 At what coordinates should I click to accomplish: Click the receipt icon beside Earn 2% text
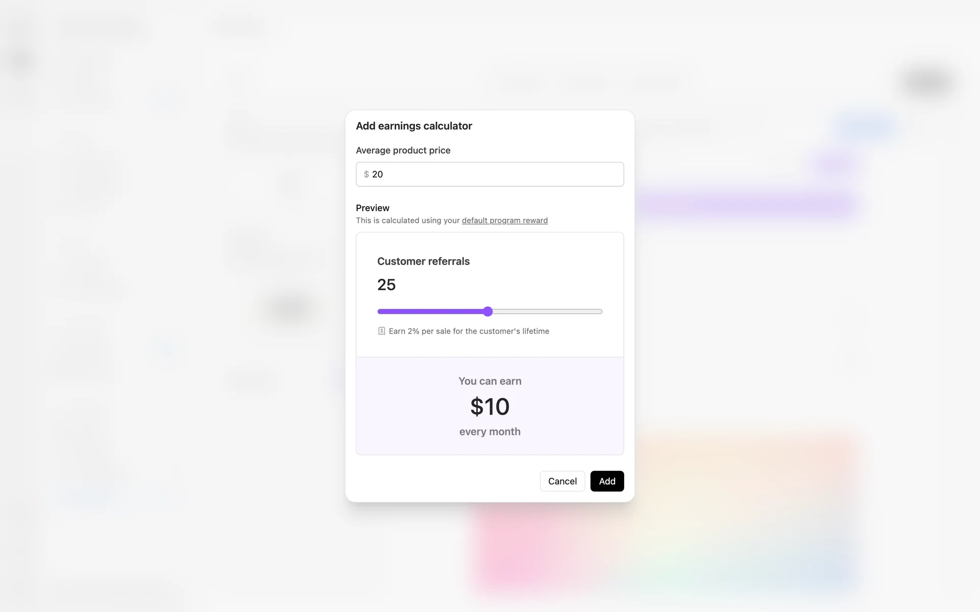tap(381, 331)
